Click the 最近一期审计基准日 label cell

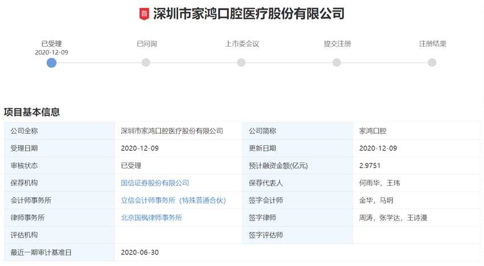coord(59,252)
